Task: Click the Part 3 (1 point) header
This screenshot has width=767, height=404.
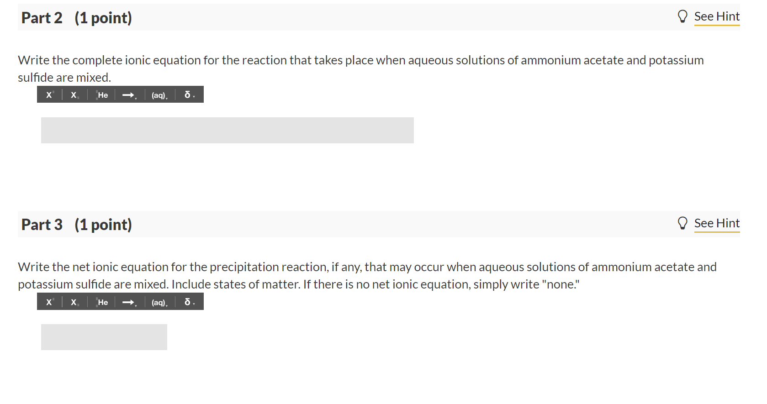Action: click(x=77, y=225)
